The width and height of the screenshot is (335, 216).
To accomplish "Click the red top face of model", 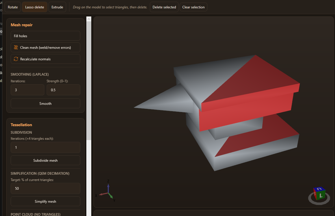I will point(254,82).
